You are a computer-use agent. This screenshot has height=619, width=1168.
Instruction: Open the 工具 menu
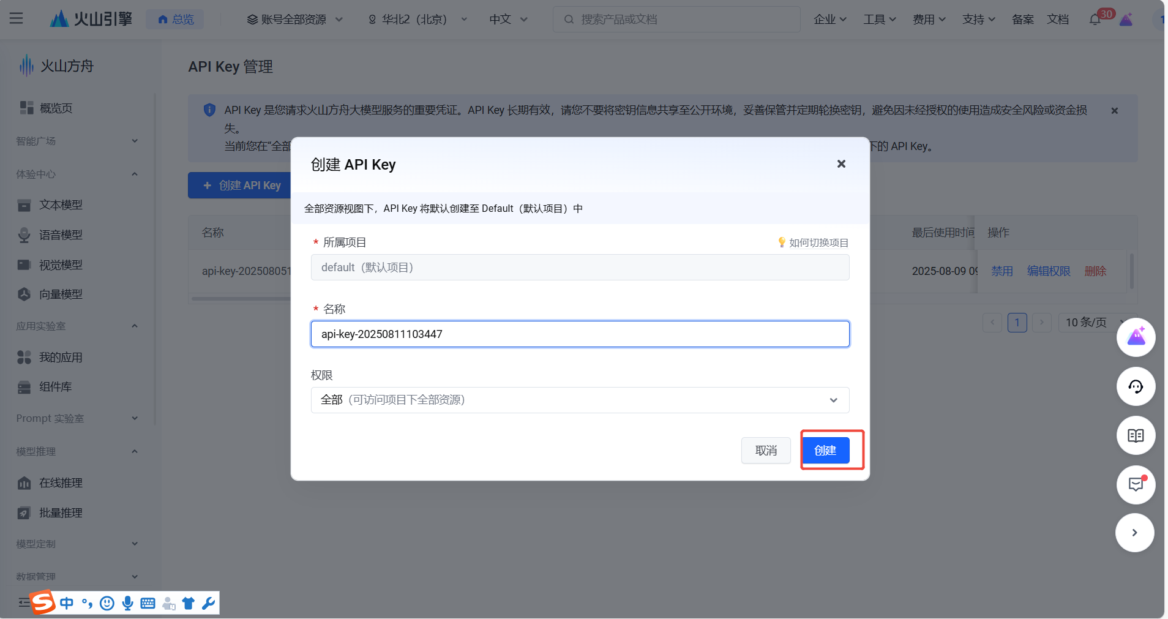[880, 20]
